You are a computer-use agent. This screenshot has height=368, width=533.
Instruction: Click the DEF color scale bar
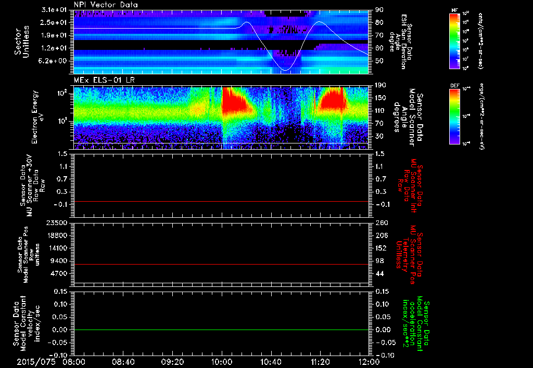(455, 116)
